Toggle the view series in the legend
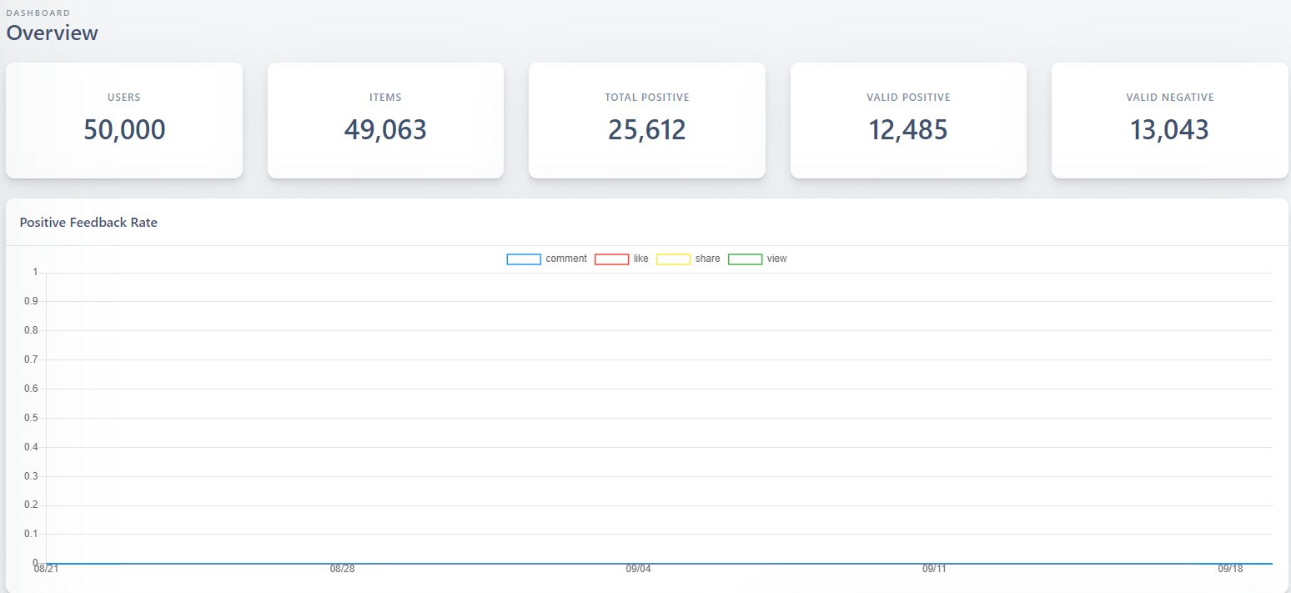The width and height of the screenshot is (1291, 593). pyautogui.click(x=776, y=259)
